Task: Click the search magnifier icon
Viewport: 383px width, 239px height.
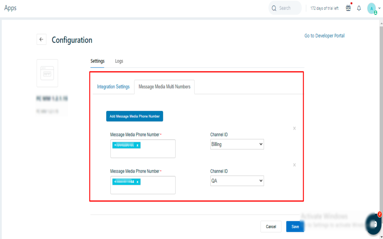Action: tap(274, 8)
